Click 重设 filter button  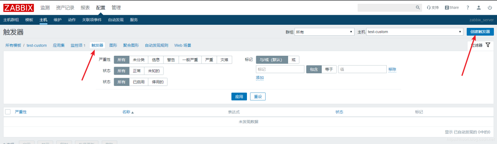coord(257,96)
